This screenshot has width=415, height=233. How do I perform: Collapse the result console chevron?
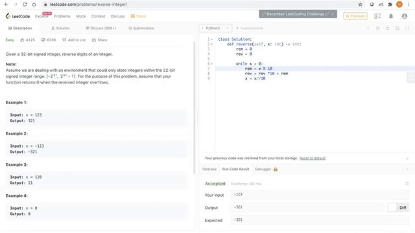point(407,169)
